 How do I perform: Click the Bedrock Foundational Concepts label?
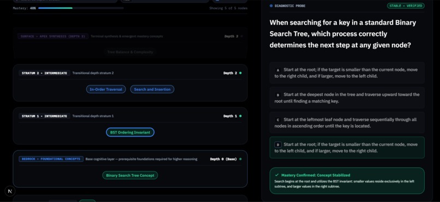tap(51, 159)
